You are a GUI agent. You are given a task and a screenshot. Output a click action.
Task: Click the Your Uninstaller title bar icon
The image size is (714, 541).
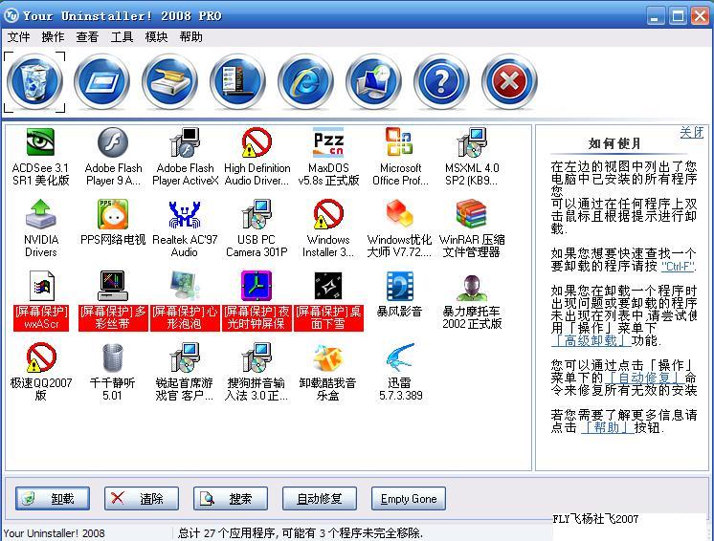pos(11,15)
